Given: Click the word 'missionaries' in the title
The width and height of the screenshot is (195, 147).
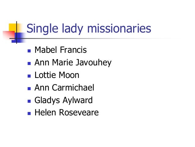Looking at the screenshot, I should tap(119, 29).
